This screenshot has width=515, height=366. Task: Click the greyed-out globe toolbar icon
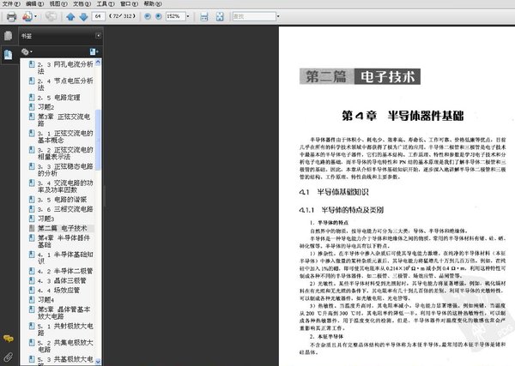[x=51, y=16]
